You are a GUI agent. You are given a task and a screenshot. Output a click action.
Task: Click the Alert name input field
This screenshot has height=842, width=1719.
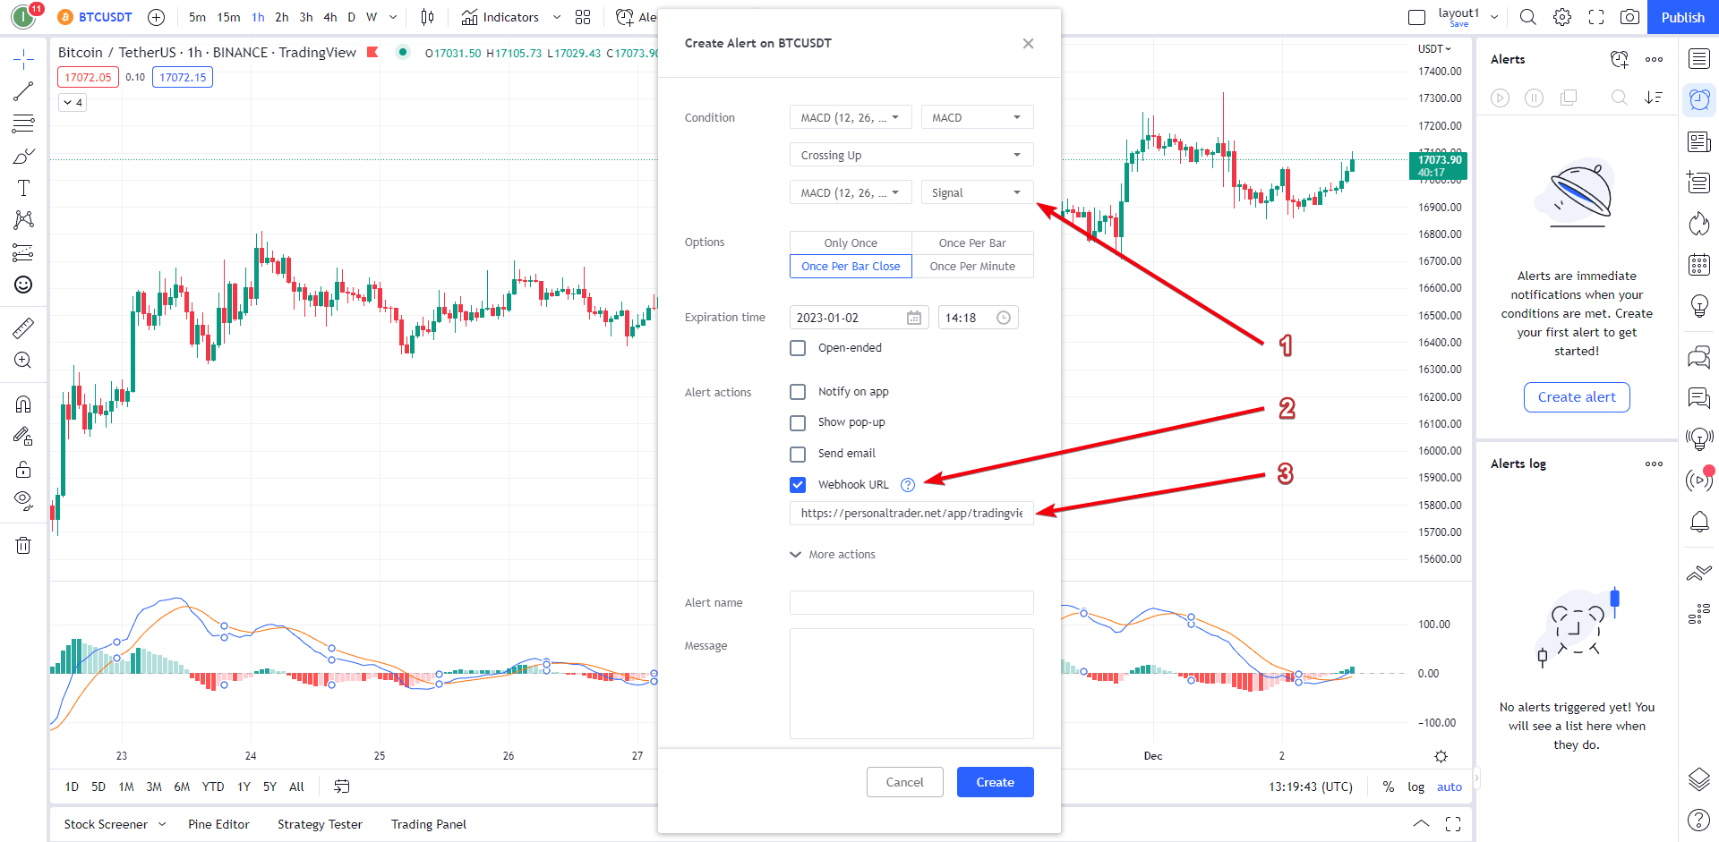pyautogui.click(x=911, y=603)
